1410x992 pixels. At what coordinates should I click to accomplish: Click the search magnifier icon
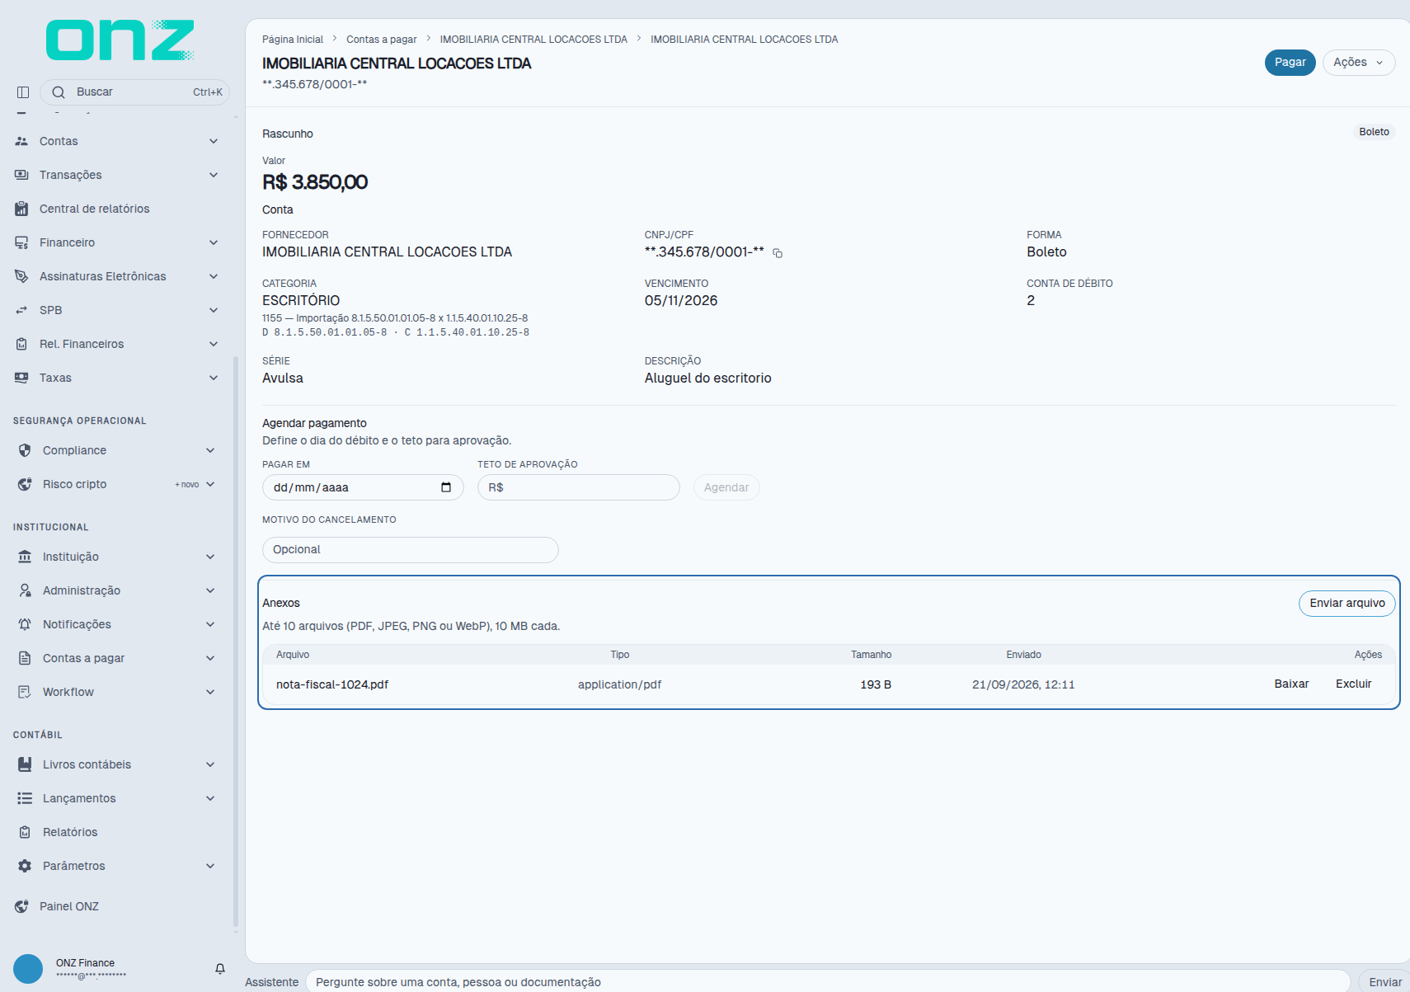click(59, 92)
